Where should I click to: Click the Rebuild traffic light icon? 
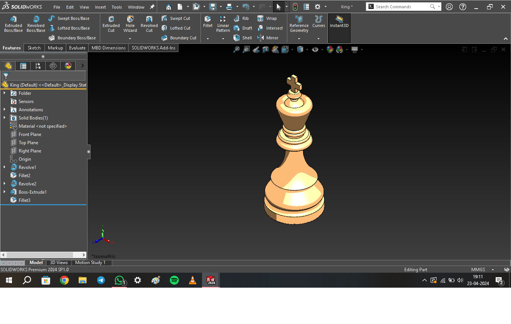[295, 7]
